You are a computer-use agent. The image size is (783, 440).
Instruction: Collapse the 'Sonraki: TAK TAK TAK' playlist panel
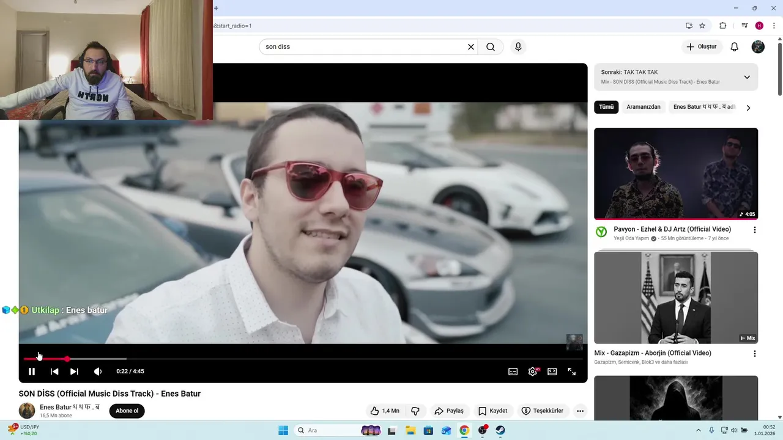tap(747, 77)
